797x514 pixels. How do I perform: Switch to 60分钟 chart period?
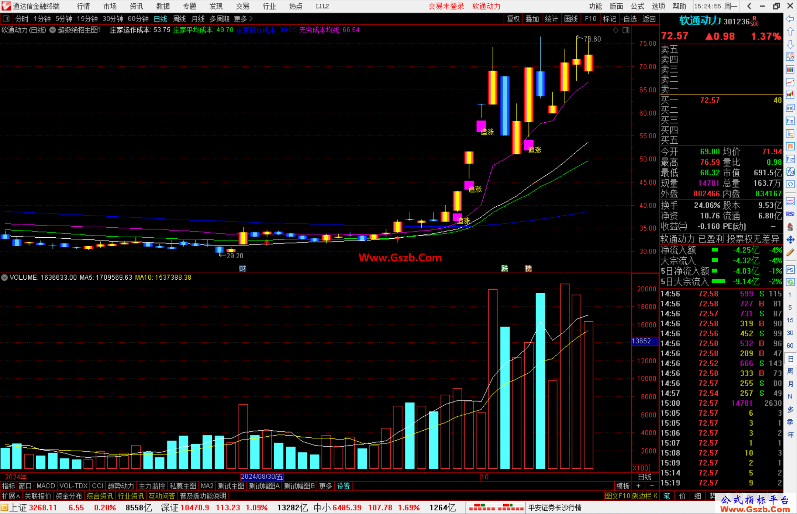[x=138, y=19]
